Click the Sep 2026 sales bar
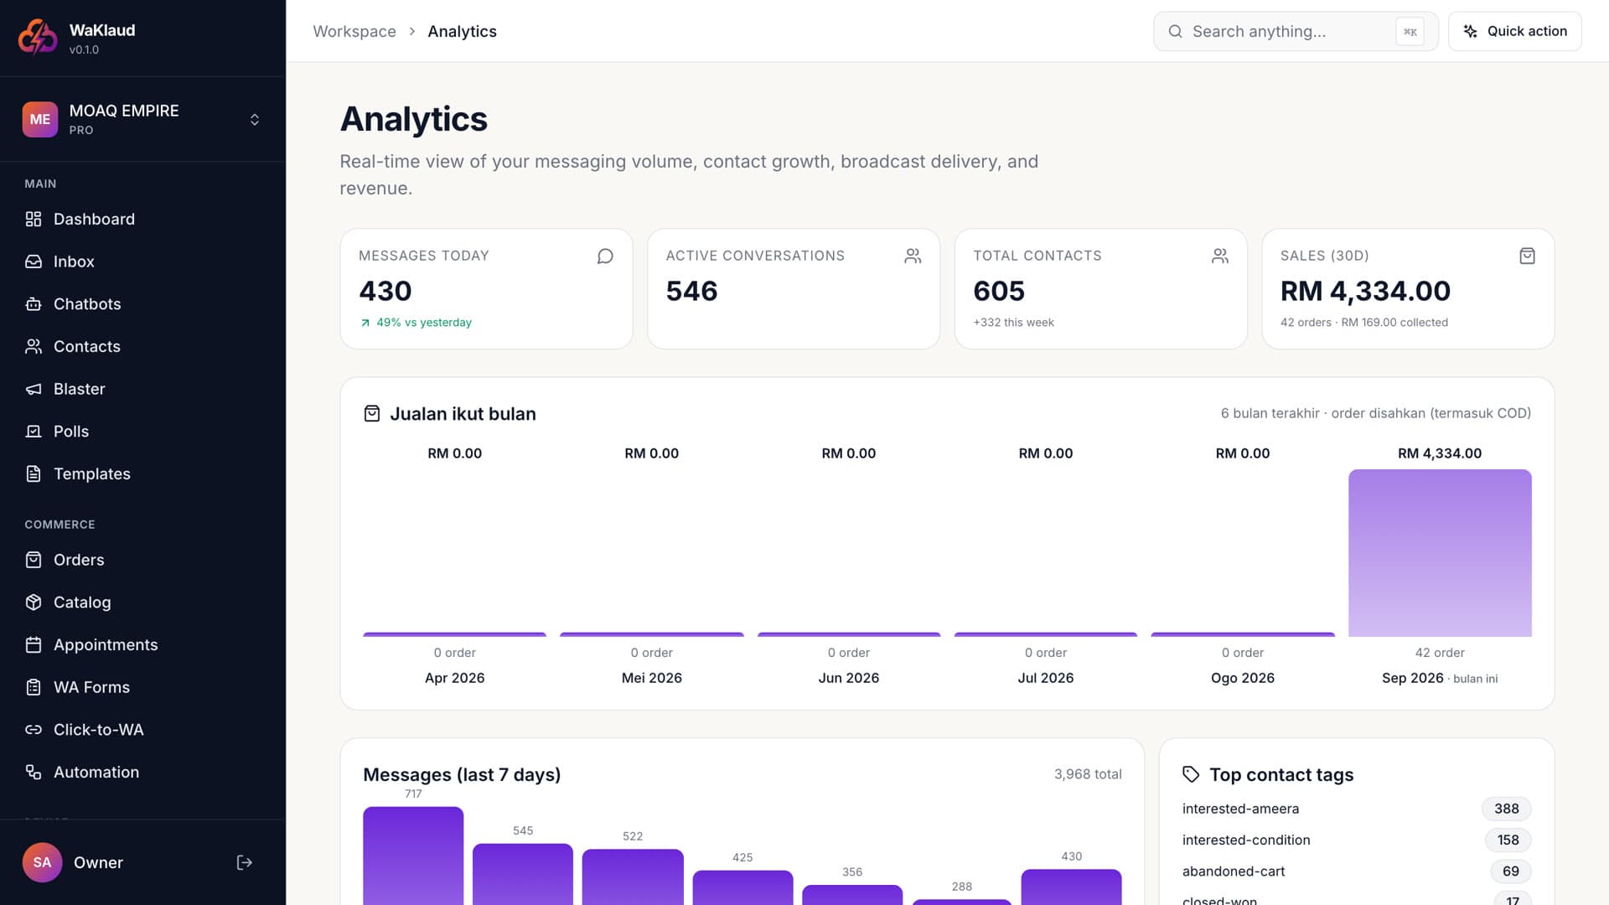The width and height of the screenshot is (1609, 905). (1440, 553)
